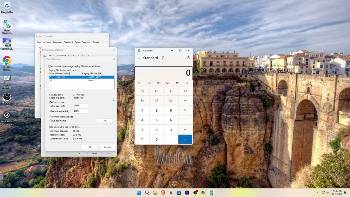350x197 pixels.
Task: Click the Calculator taskbar icon
Action: (x=211, y=193)
